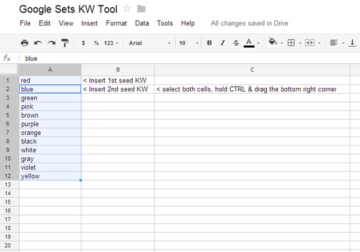The height and width of the screenshot is (252, 360).
Task: Open the text color dropdown arrow
Action: (258, 43)
